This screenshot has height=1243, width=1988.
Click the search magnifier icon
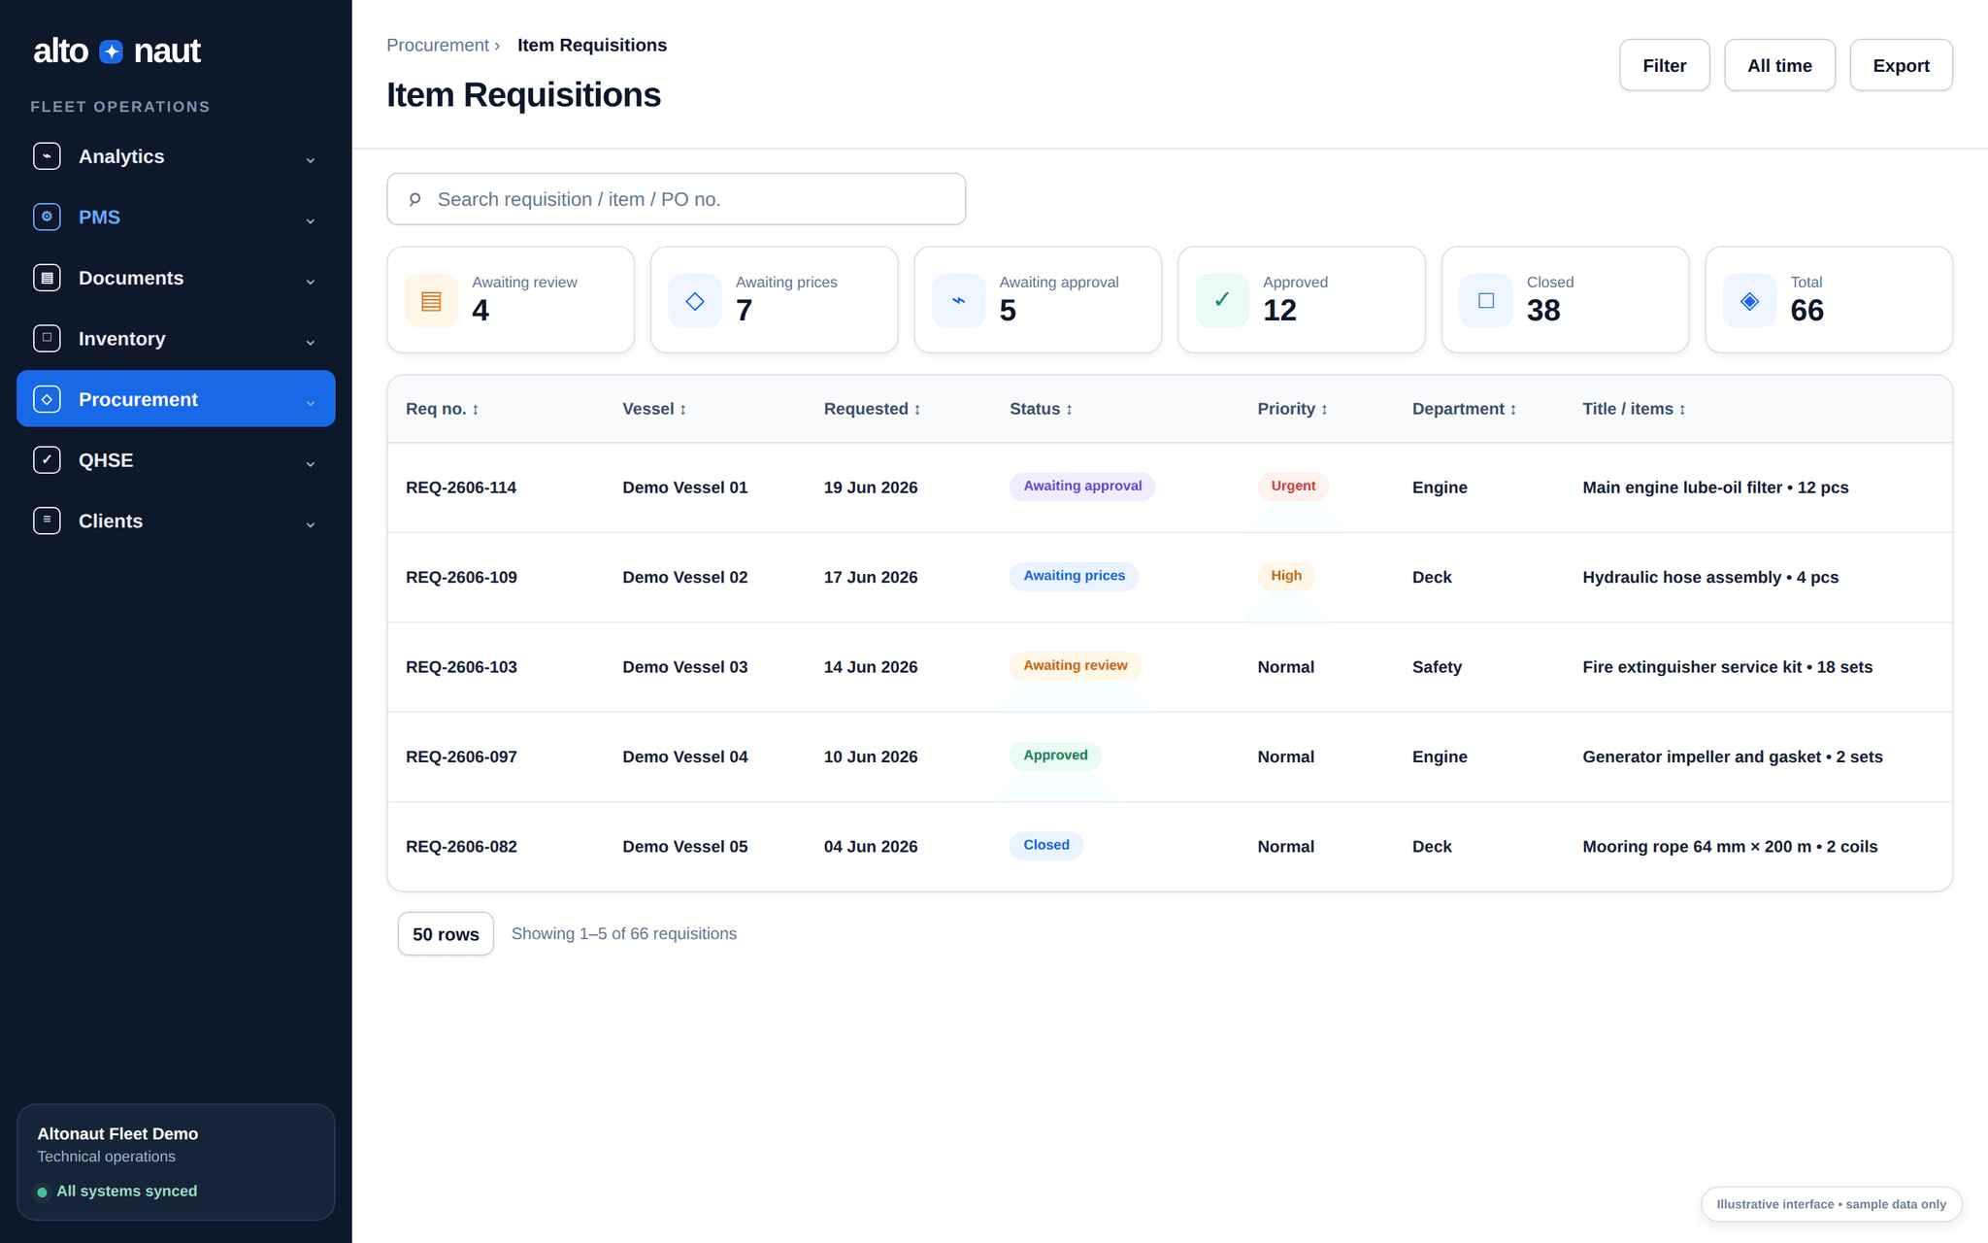[415, 199]
